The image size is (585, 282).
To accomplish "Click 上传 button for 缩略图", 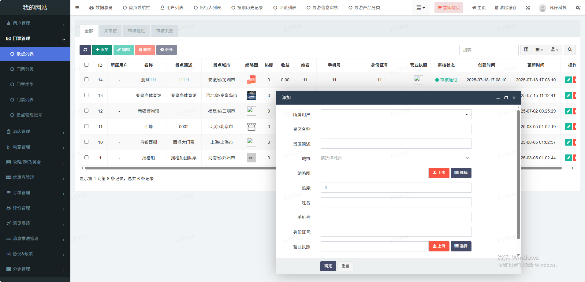I will [439, 173].
